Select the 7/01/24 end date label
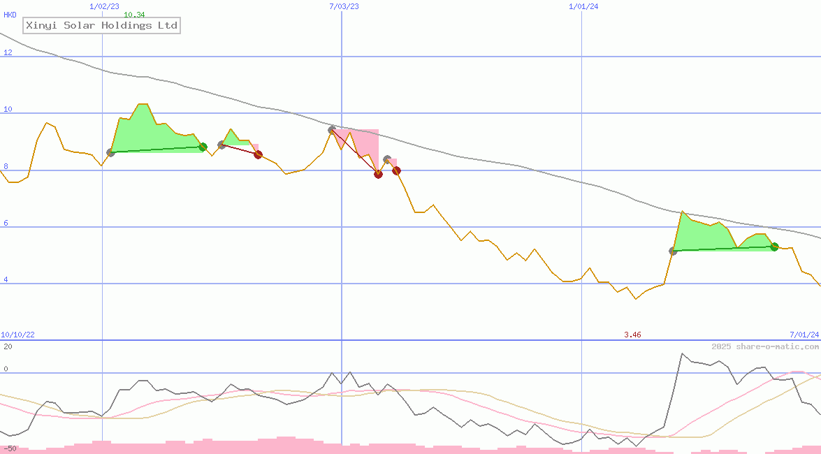 pyautogui.click(x=804, y=335)
